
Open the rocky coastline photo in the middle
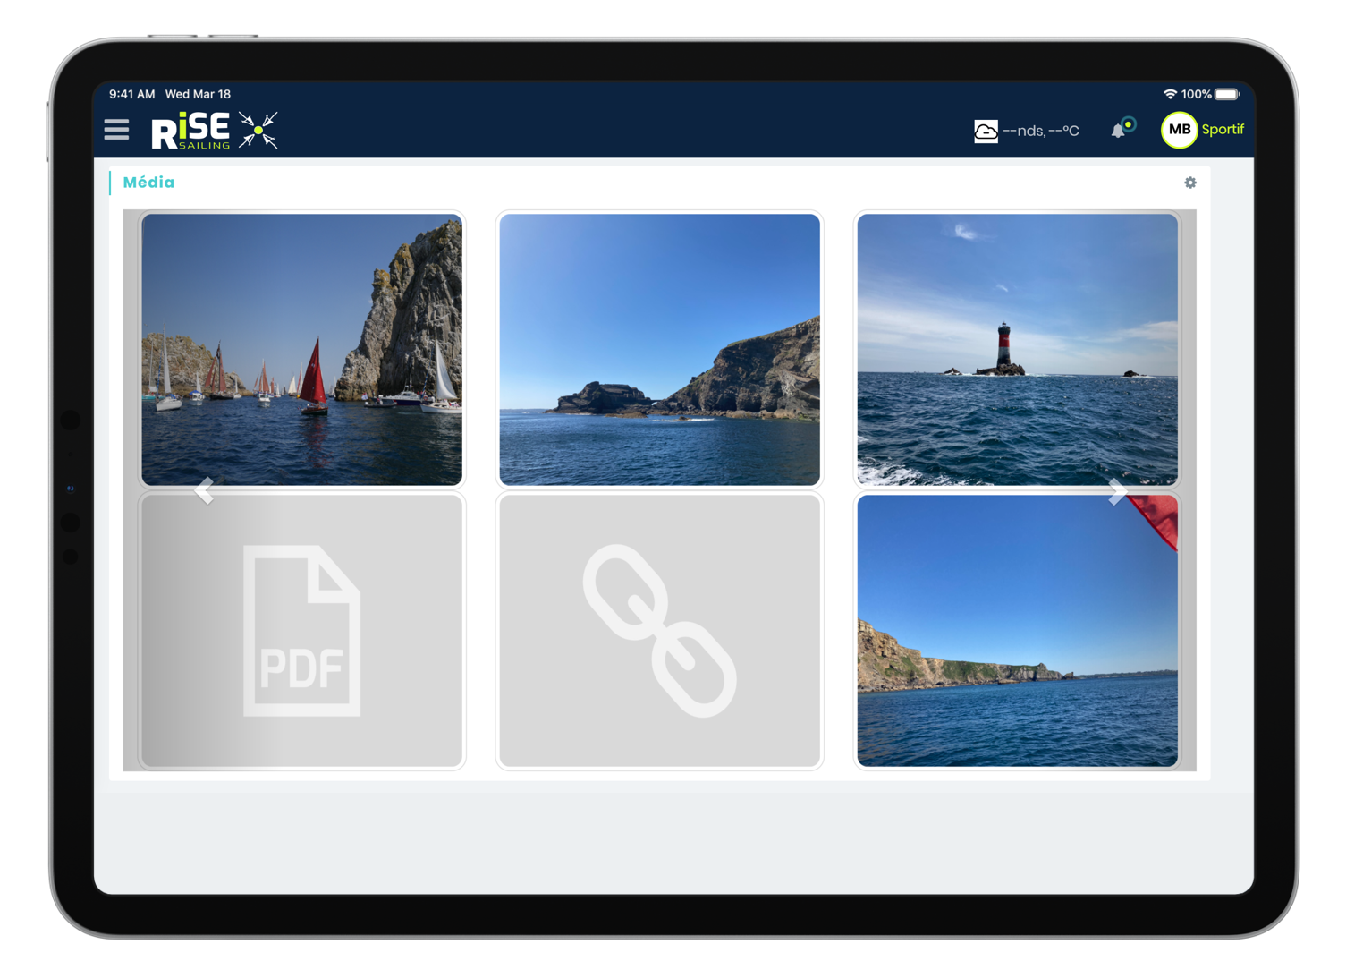[x=660, y=349]
